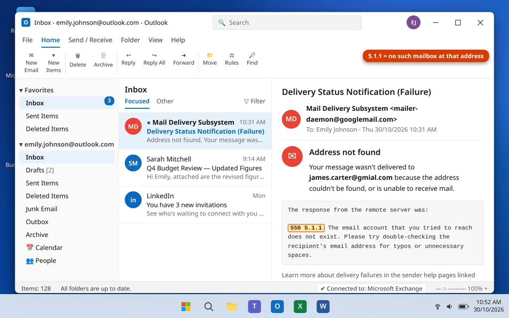Click the MD avatar in message list

(133, 127)
